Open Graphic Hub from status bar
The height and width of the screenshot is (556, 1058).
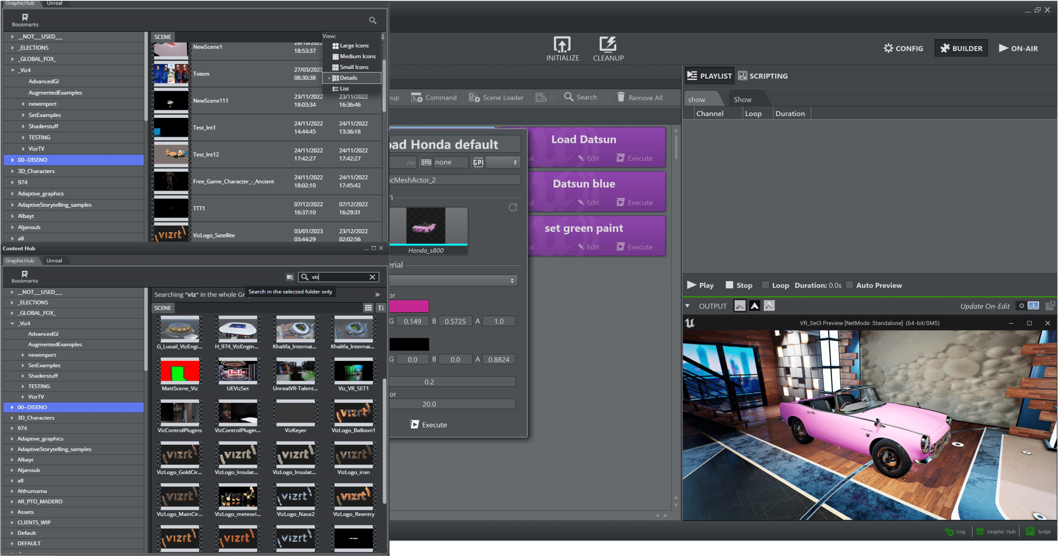[996, 532]
